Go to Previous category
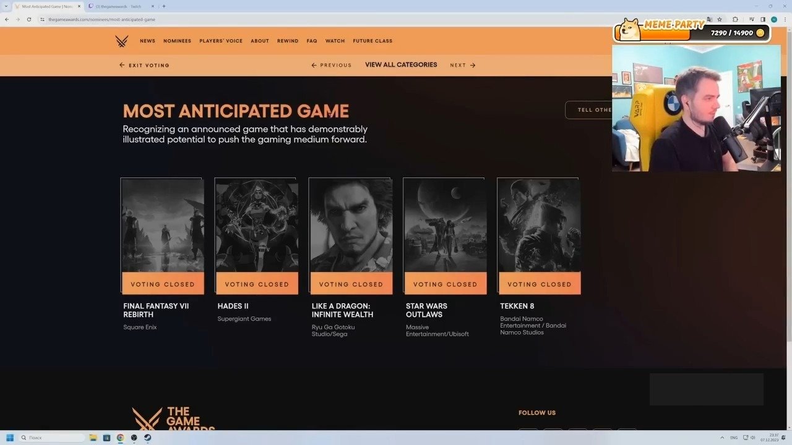 (x=331, y=65)
